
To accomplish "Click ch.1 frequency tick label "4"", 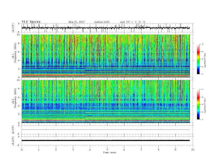I will [19, 60].
